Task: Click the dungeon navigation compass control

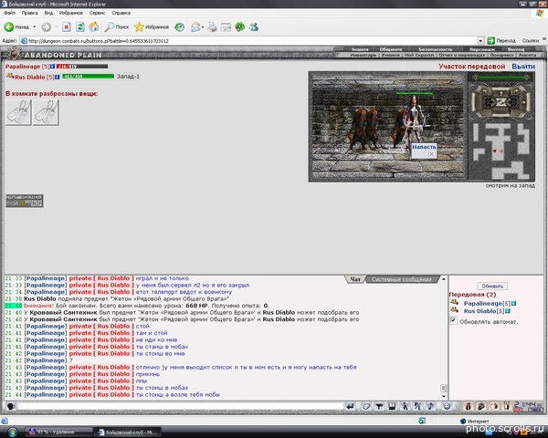Action: (501, 101)
